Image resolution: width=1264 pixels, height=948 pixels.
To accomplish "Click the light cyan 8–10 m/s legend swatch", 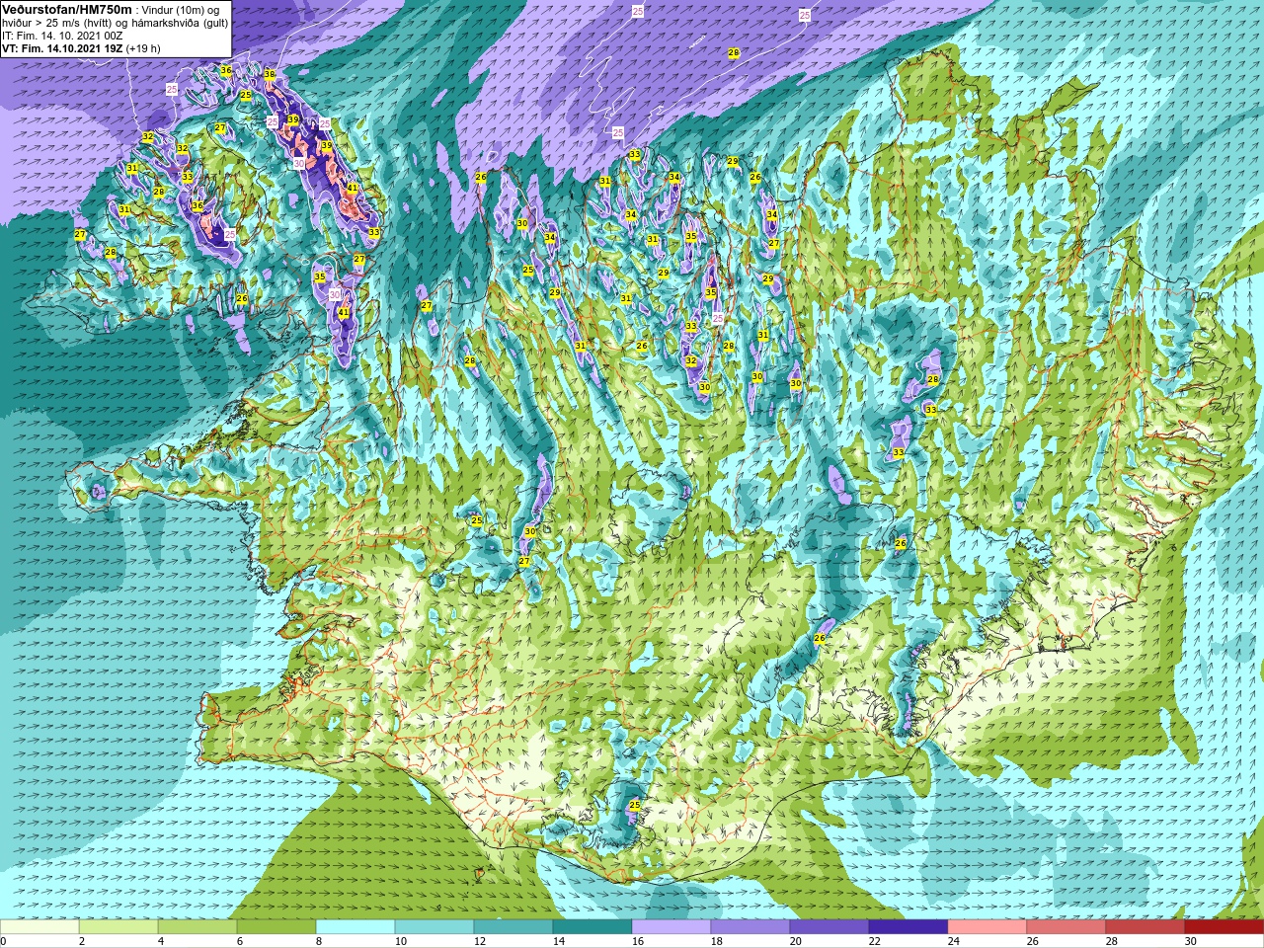I will coord(355,927).
